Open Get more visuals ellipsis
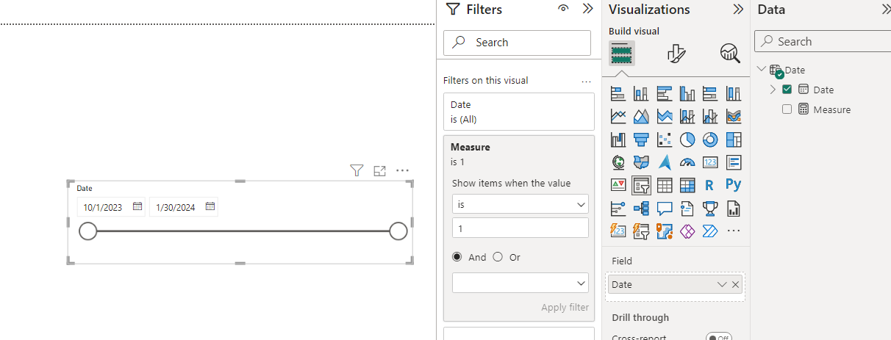The image size is (891, 340). [734, 231]
